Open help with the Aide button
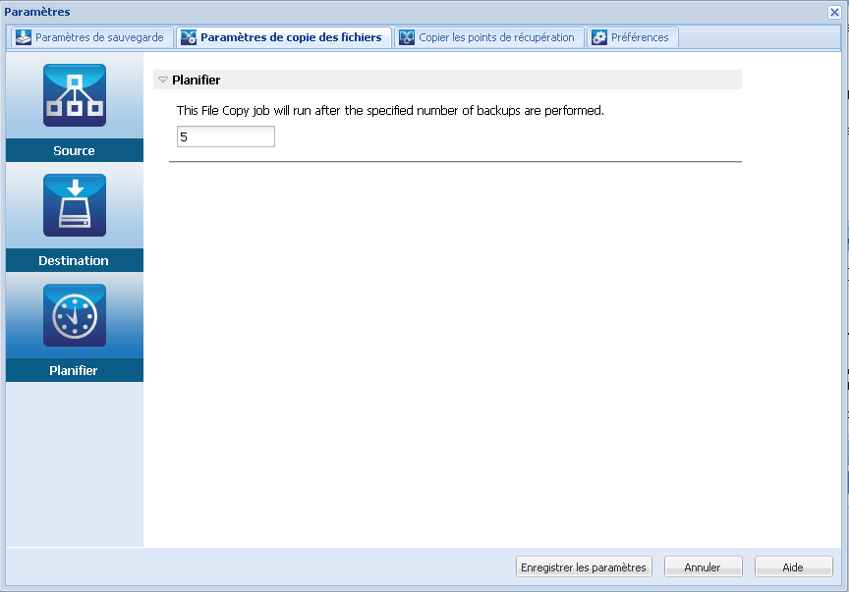The width and height of the screenshot is (849, 592). [793, 566]
